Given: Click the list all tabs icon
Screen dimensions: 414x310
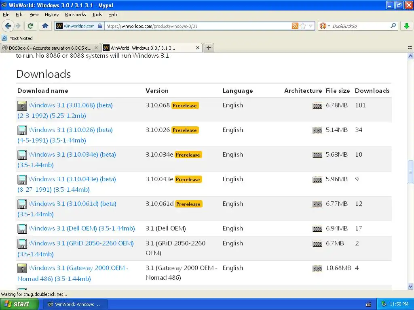Looking at the screenshot, I should click(x=410, y=48).
